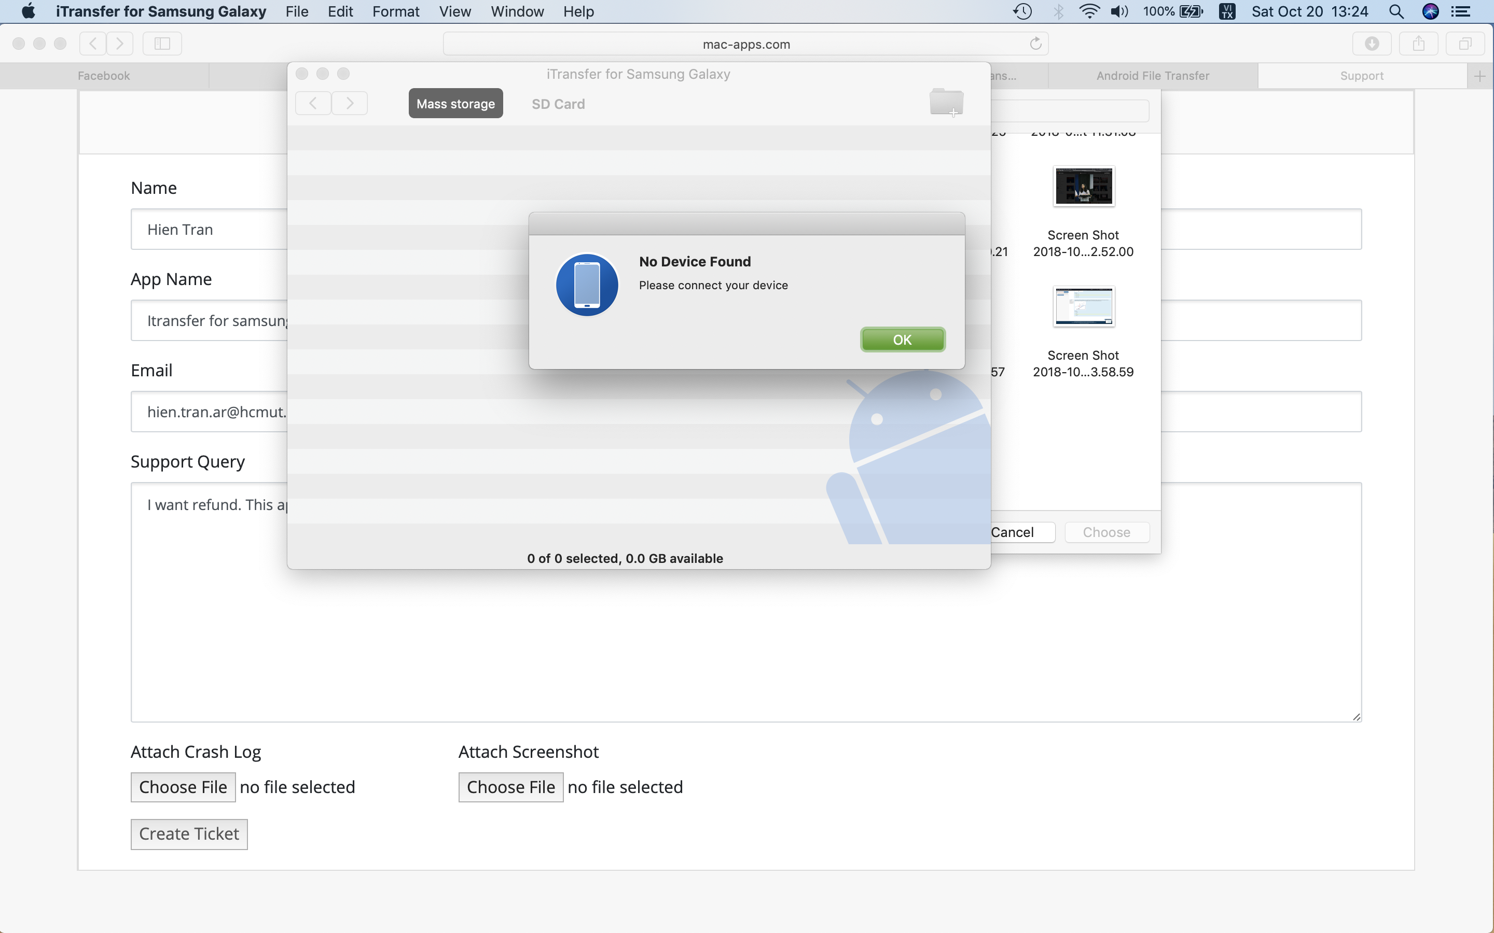Click the phone icon in the alert
Viewport: 1494px width, 933px height.
pos(587,285)
